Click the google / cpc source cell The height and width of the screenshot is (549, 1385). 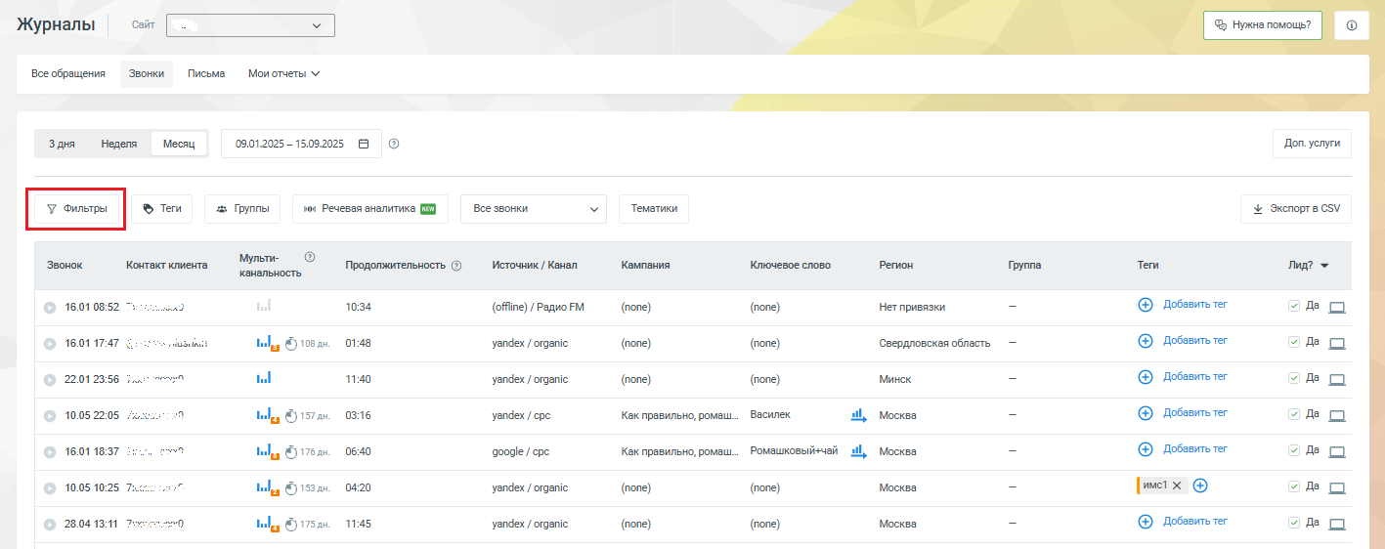click(523, 451)
